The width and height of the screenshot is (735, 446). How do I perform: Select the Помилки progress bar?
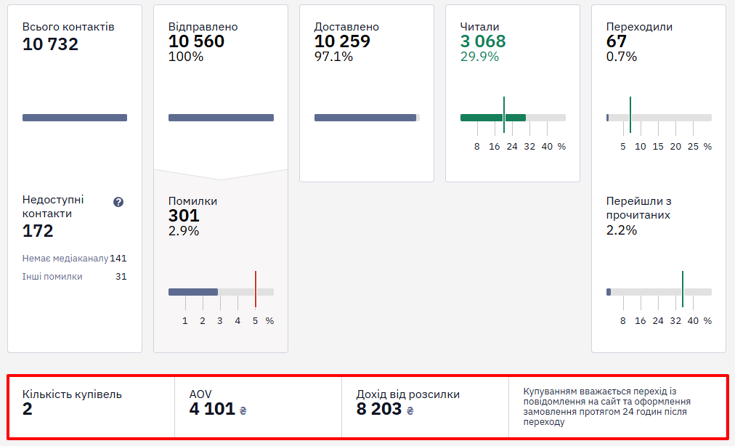pyautogui.click(x=221, y=292)
